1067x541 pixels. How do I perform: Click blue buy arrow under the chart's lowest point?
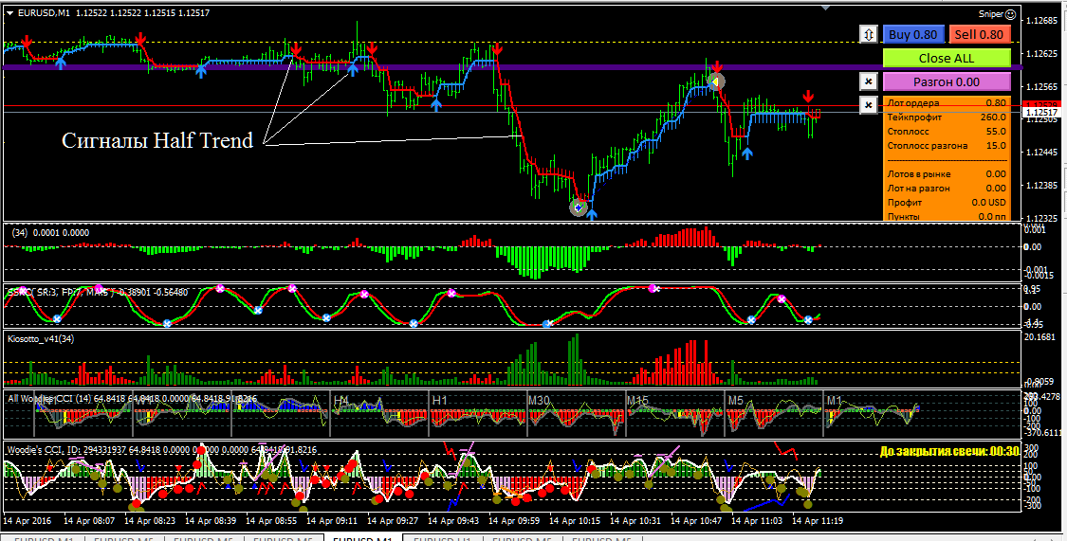(x=591, y=215)
